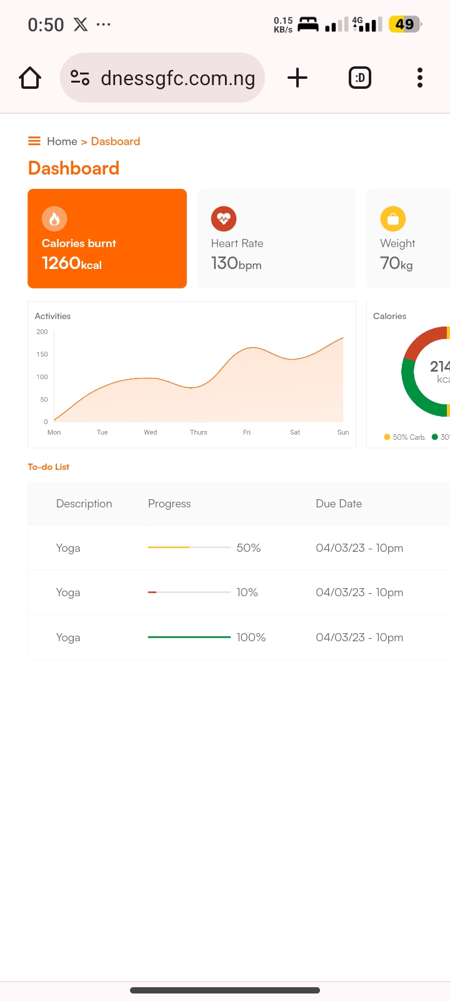Click the heart rate icon
450x1001 pixels.
click(224, 219)
